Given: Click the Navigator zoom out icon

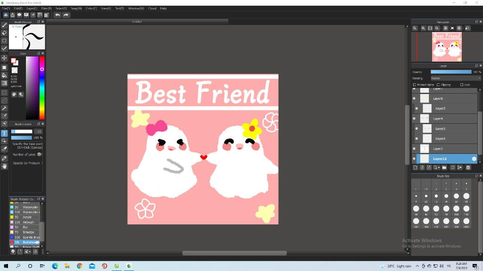Looking at the screenshot, I should click(x=437, y=28).
